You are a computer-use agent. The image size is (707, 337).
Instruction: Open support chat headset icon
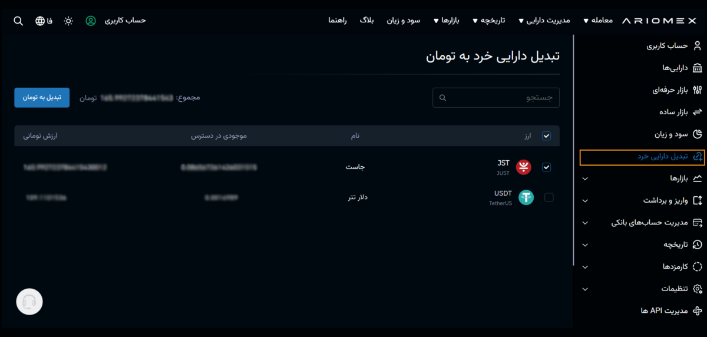click(x=29, y=302)
